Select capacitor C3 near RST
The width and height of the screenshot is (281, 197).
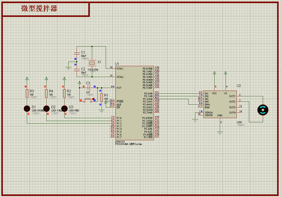[88, 88]
